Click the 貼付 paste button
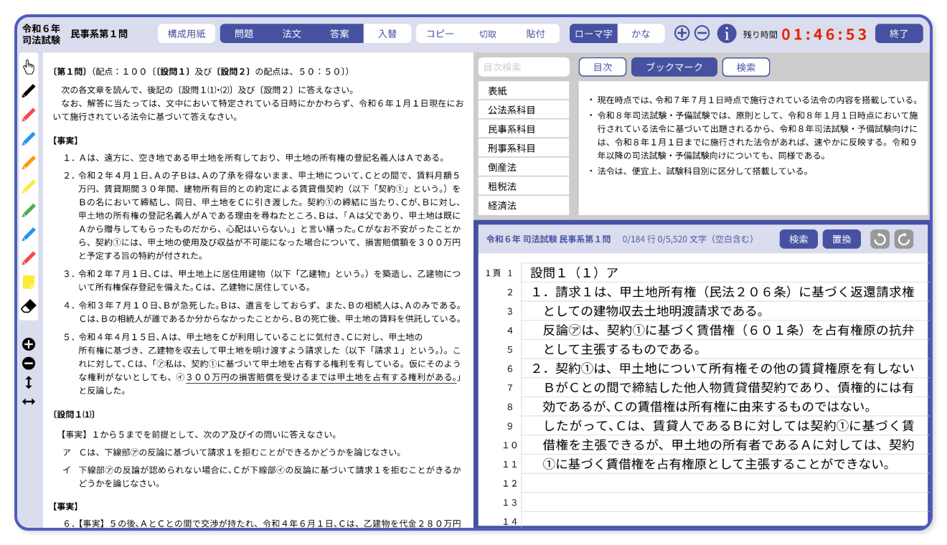The height and width of the screenshot is (545, 947). click(x=535, y=34)
